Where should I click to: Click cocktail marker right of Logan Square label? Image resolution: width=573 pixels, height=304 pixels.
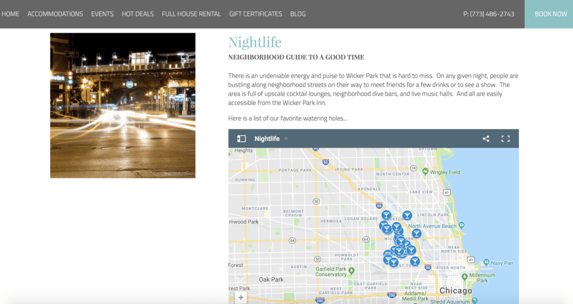pos(386,215)
